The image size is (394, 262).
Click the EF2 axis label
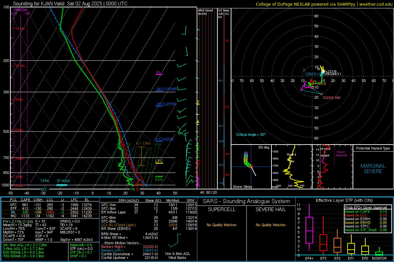(x=337, y=258)
